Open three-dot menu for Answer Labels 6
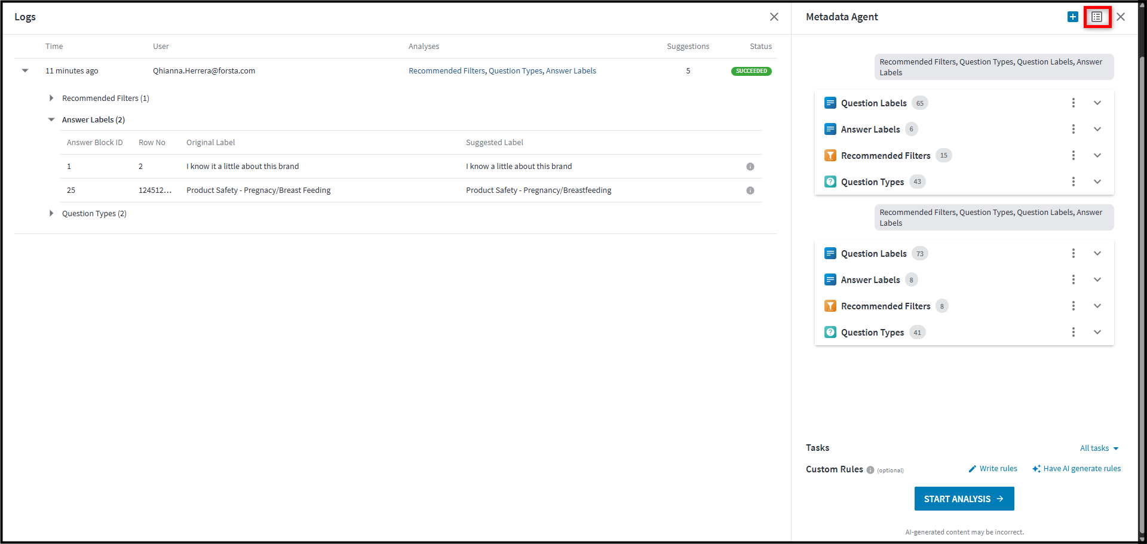 point(1074,129)
